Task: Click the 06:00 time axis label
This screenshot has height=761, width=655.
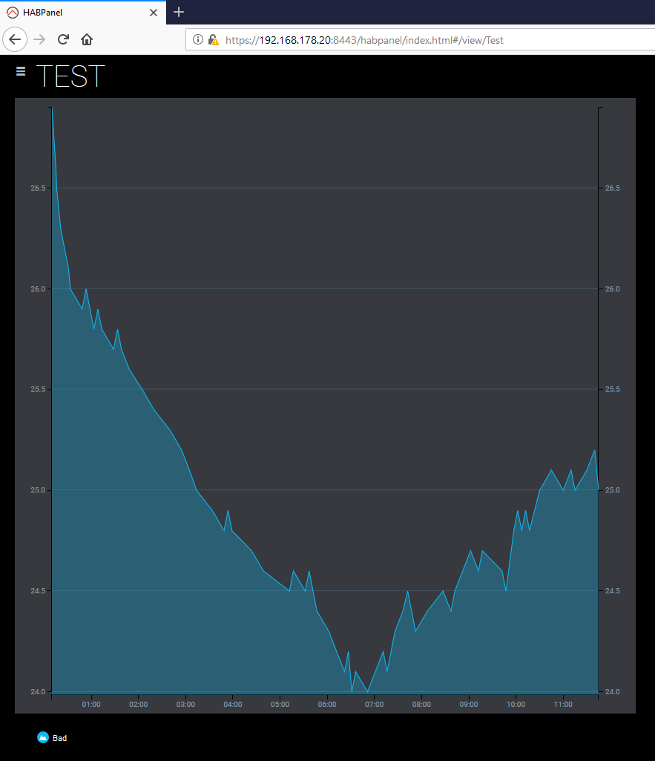Action: tap(327, 704)
